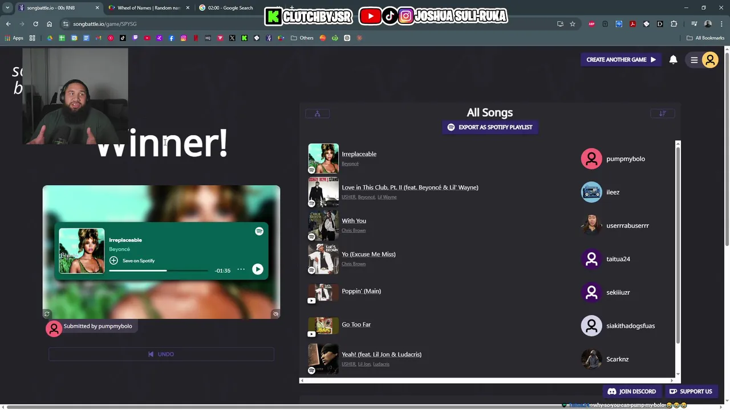730x410 pixels.
Task: Close the songbattle.io tab
Action: coord(97,8)
